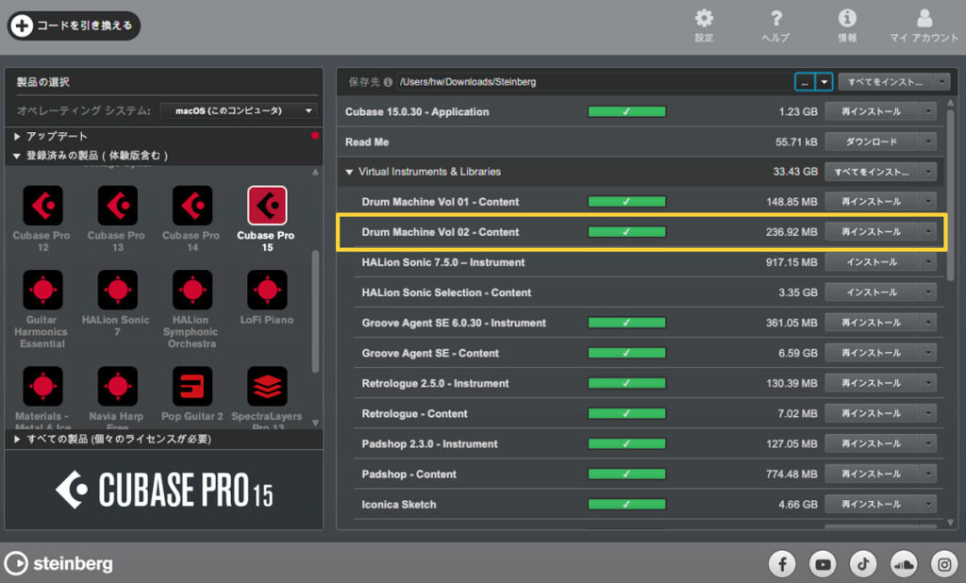Click the 33.43 GB size value
Viewport: 966px width, 583px height.
pos(795,172)
